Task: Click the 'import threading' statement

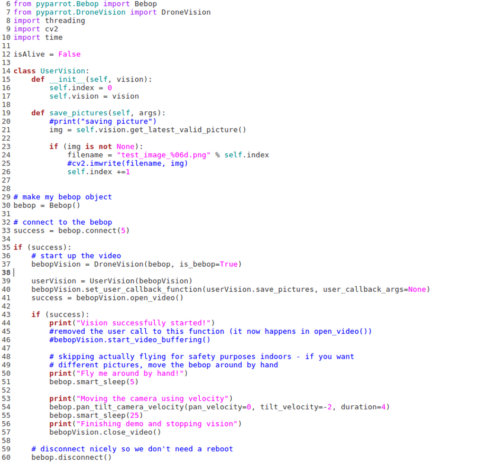Action: 49,21
